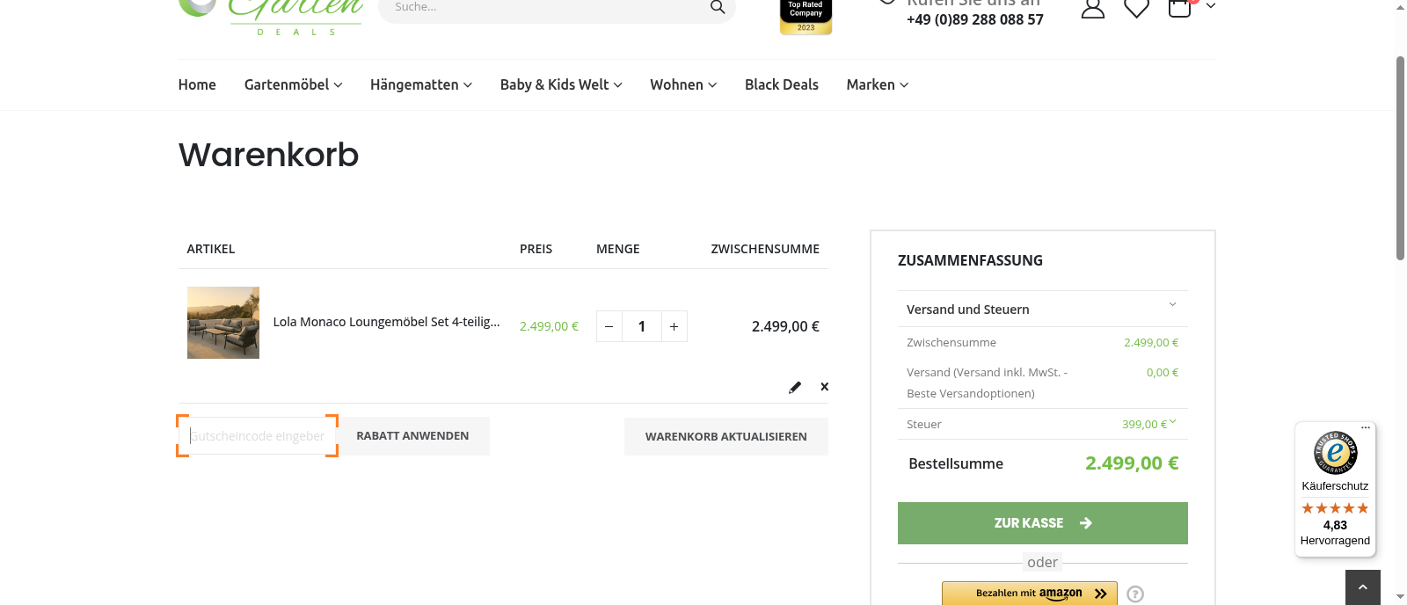The height and width of the screenshot is (605, 1407).
Task: Open the Gartenmöbel menu
Action: [x=293, y=84]
